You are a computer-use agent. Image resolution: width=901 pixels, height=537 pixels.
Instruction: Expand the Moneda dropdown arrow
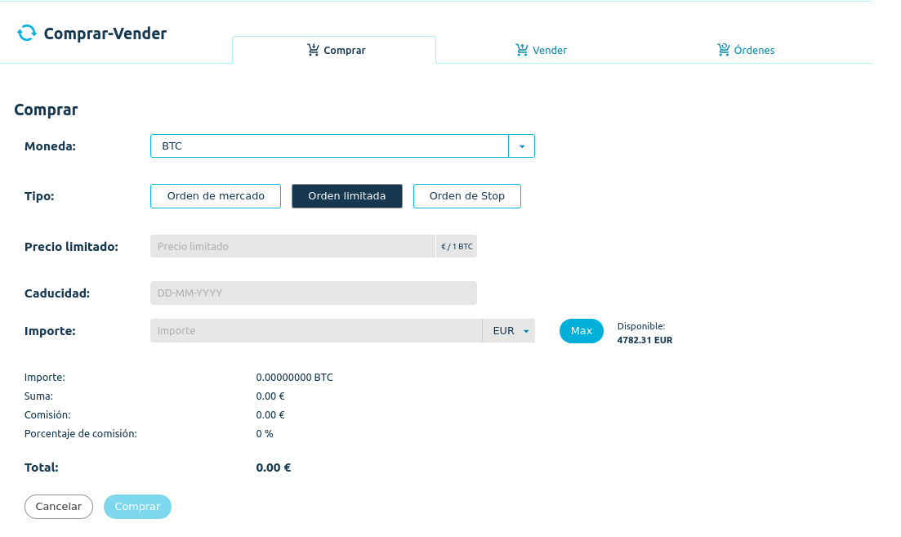point(522,146)
